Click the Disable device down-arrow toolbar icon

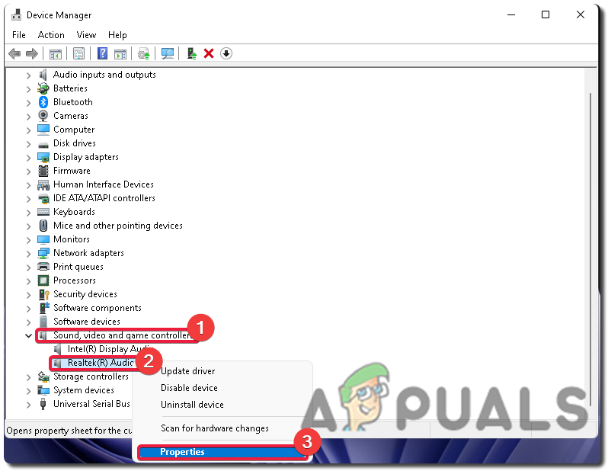click(226, 53)
